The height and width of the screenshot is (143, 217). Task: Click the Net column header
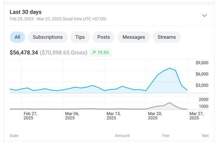(205, 136)
